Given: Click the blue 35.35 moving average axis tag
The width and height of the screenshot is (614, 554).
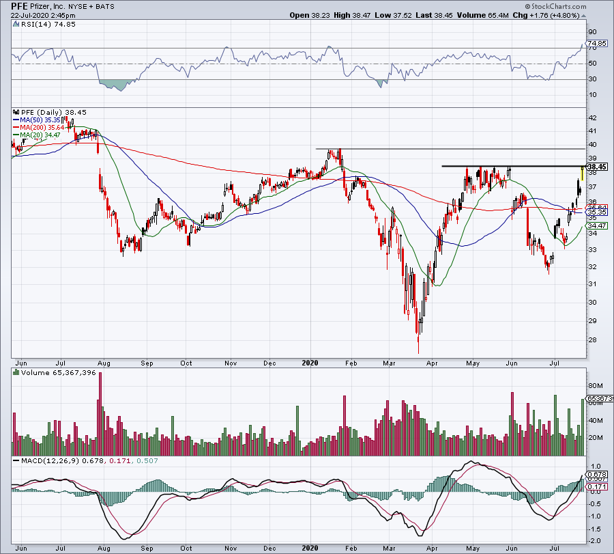Looking at the screenshot, I should pos(597,212).
